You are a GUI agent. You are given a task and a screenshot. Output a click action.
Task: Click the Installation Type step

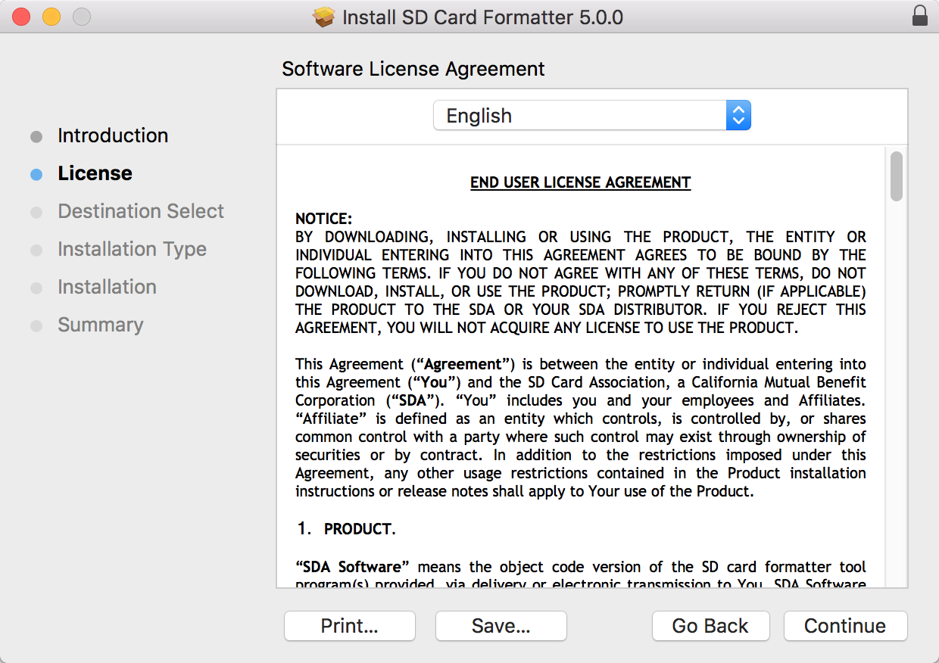pyautogui.click(x=132, y=249)
